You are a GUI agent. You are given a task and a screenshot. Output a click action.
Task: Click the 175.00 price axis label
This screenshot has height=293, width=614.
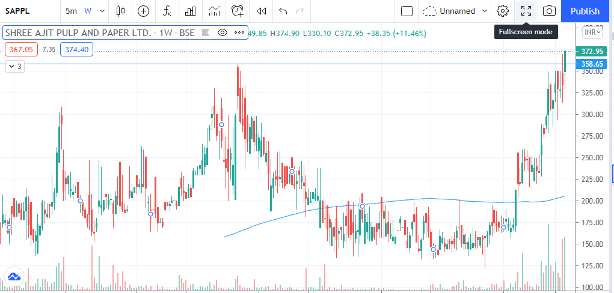(x=592, y=223)
